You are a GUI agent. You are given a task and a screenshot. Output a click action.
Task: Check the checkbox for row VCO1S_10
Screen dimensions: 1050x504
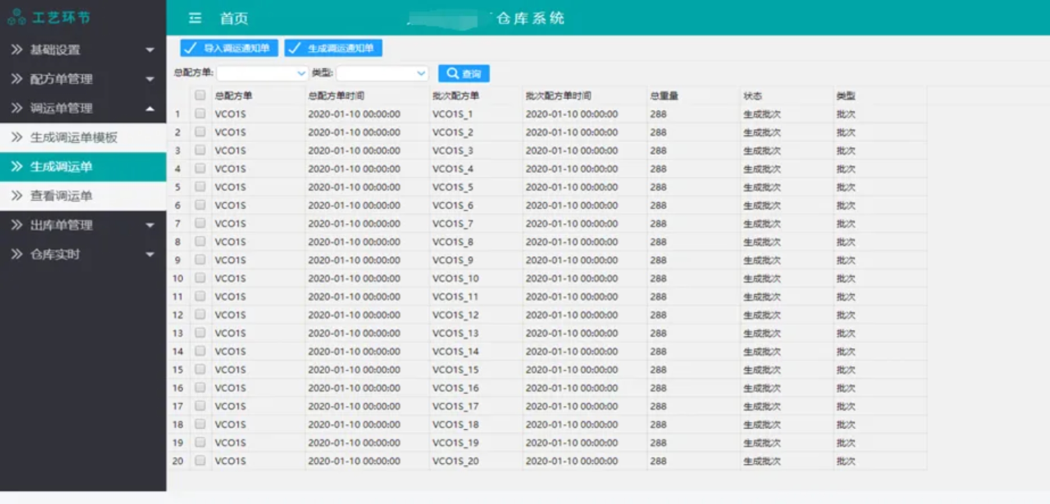coord(200,278)
